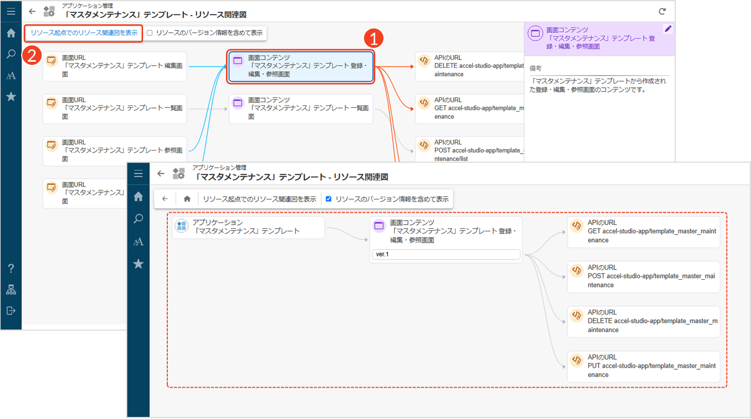Click the back arrow beside the diagram toolbar's home icon

[x=165, y=199]
